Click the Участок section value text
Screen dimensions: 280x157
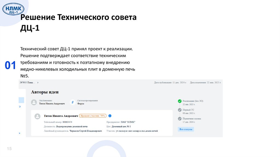coord(137,131)
